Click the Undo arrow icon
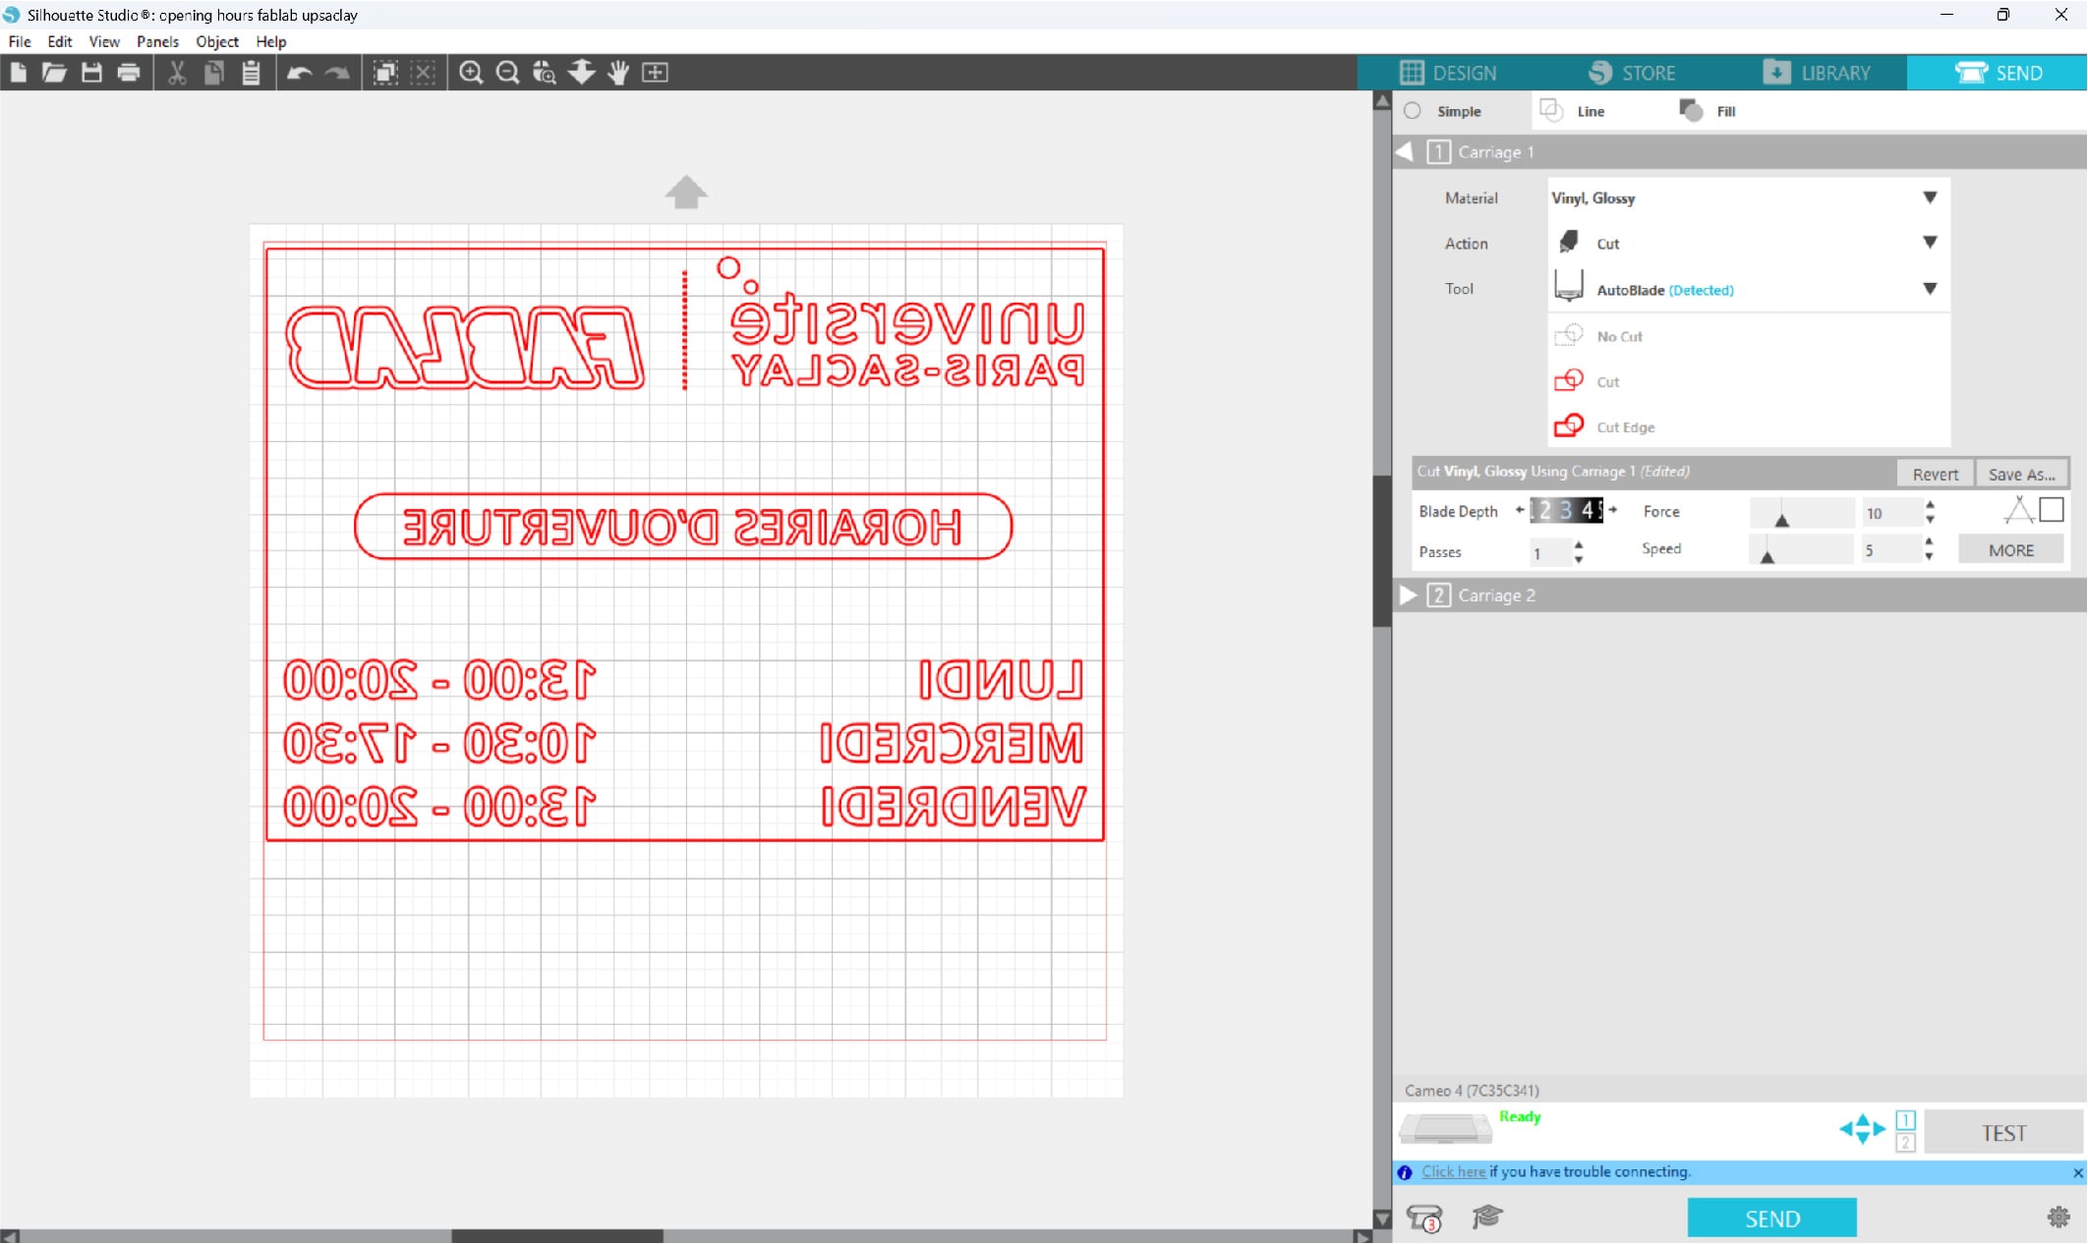The width and height of the screenshot is (2088, 1244). 299,73
